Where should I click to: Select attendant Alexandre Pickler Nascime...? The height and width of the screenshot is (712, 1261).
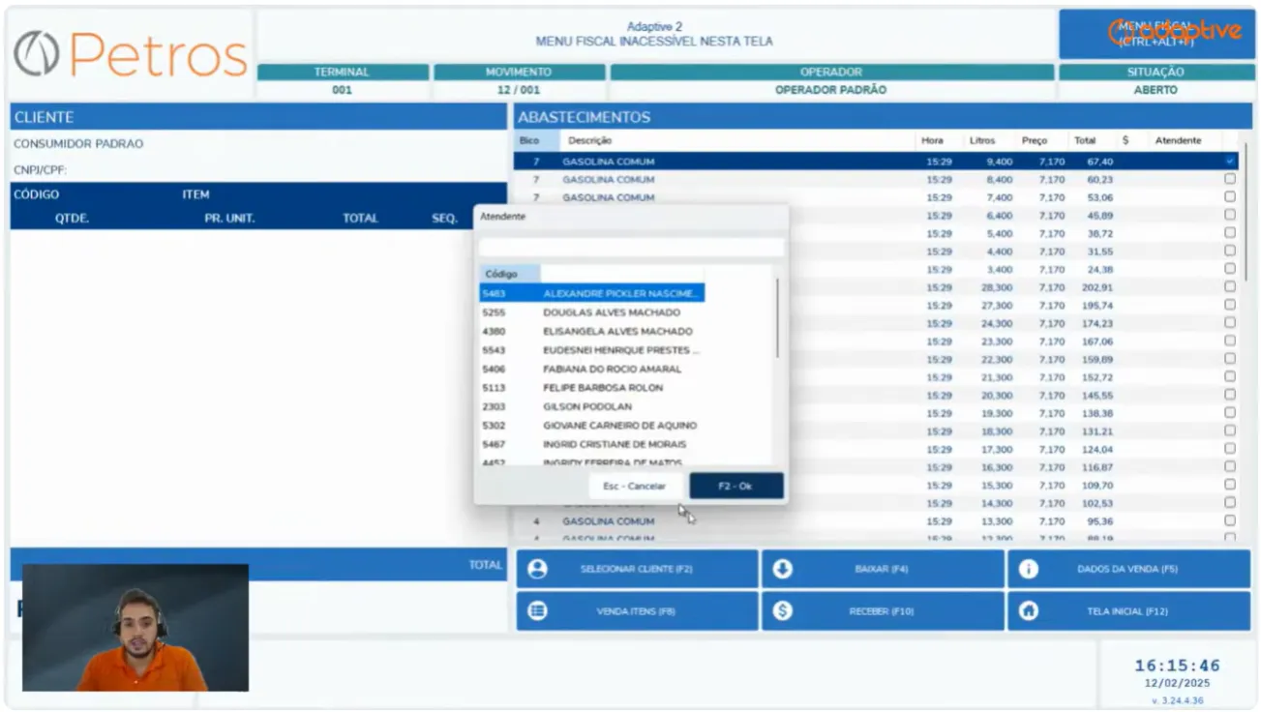tap(591, 293)
